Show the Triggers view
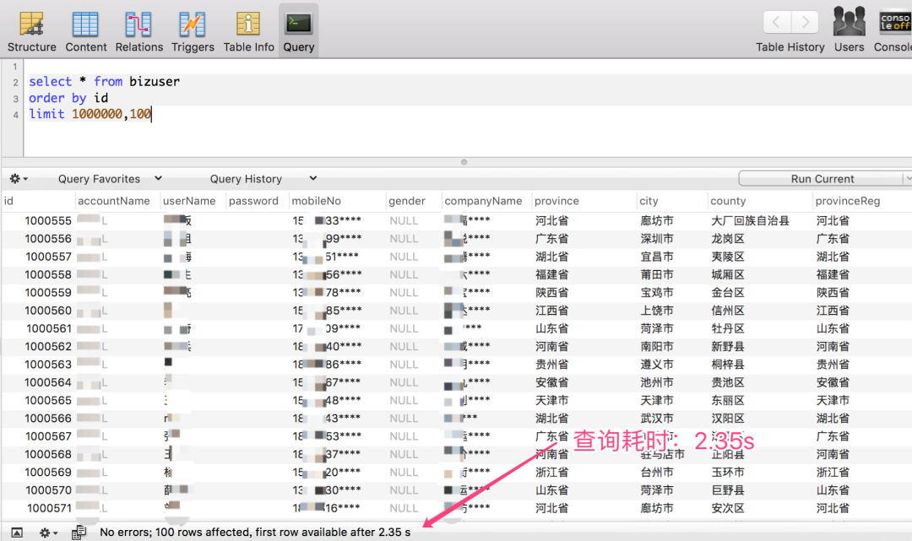This screenshot has height=541, width=912. 193,30
